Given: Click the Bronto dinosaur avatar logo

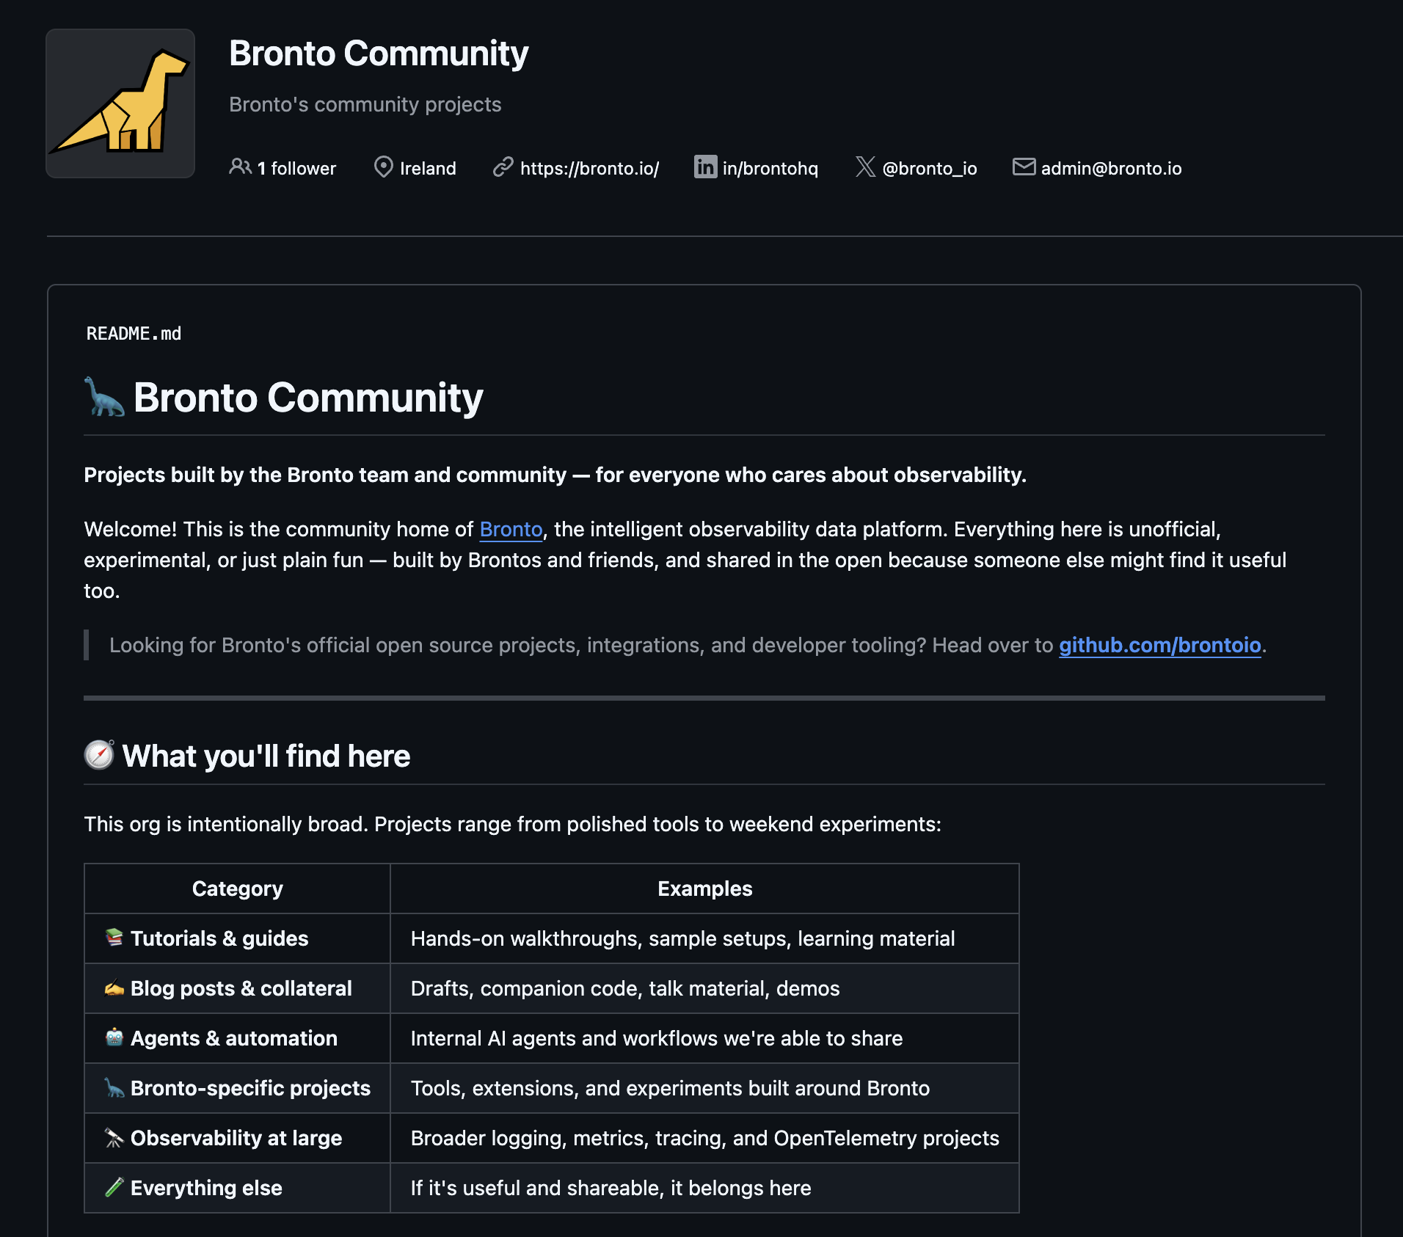Looking at the screenshot, I should coord(120,103).
